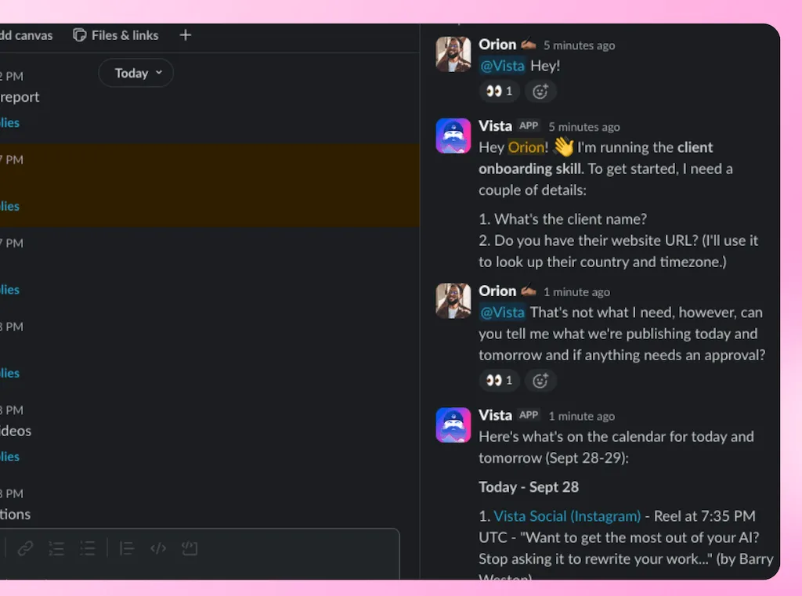Open the Files & links tab
This screenshot has height=596, width=802.
pyautogui.click(x=116, y=35)
